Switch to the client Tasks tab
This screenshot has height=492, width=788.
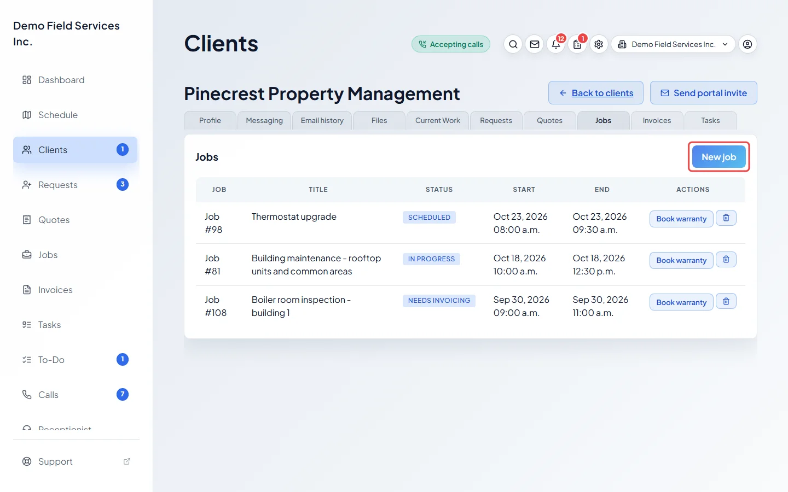(711, 120)
